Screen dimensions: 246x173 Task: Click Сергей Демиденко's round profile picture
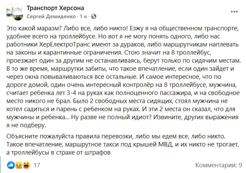point(18,16)
